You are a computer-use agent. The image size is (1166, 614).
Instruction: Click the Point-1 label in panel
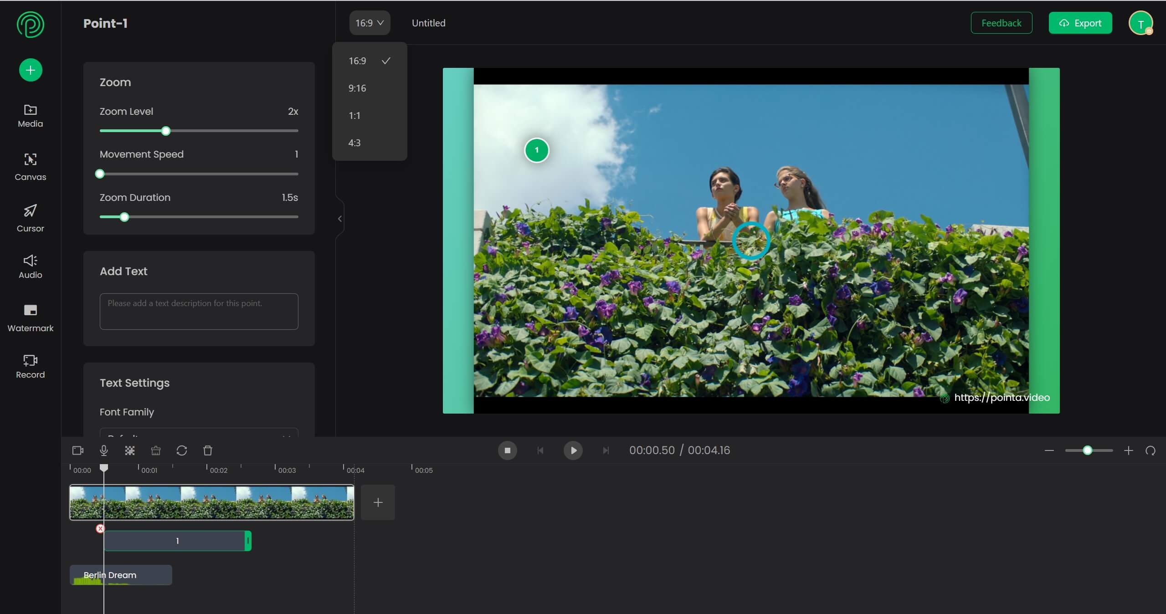[106, 23]
